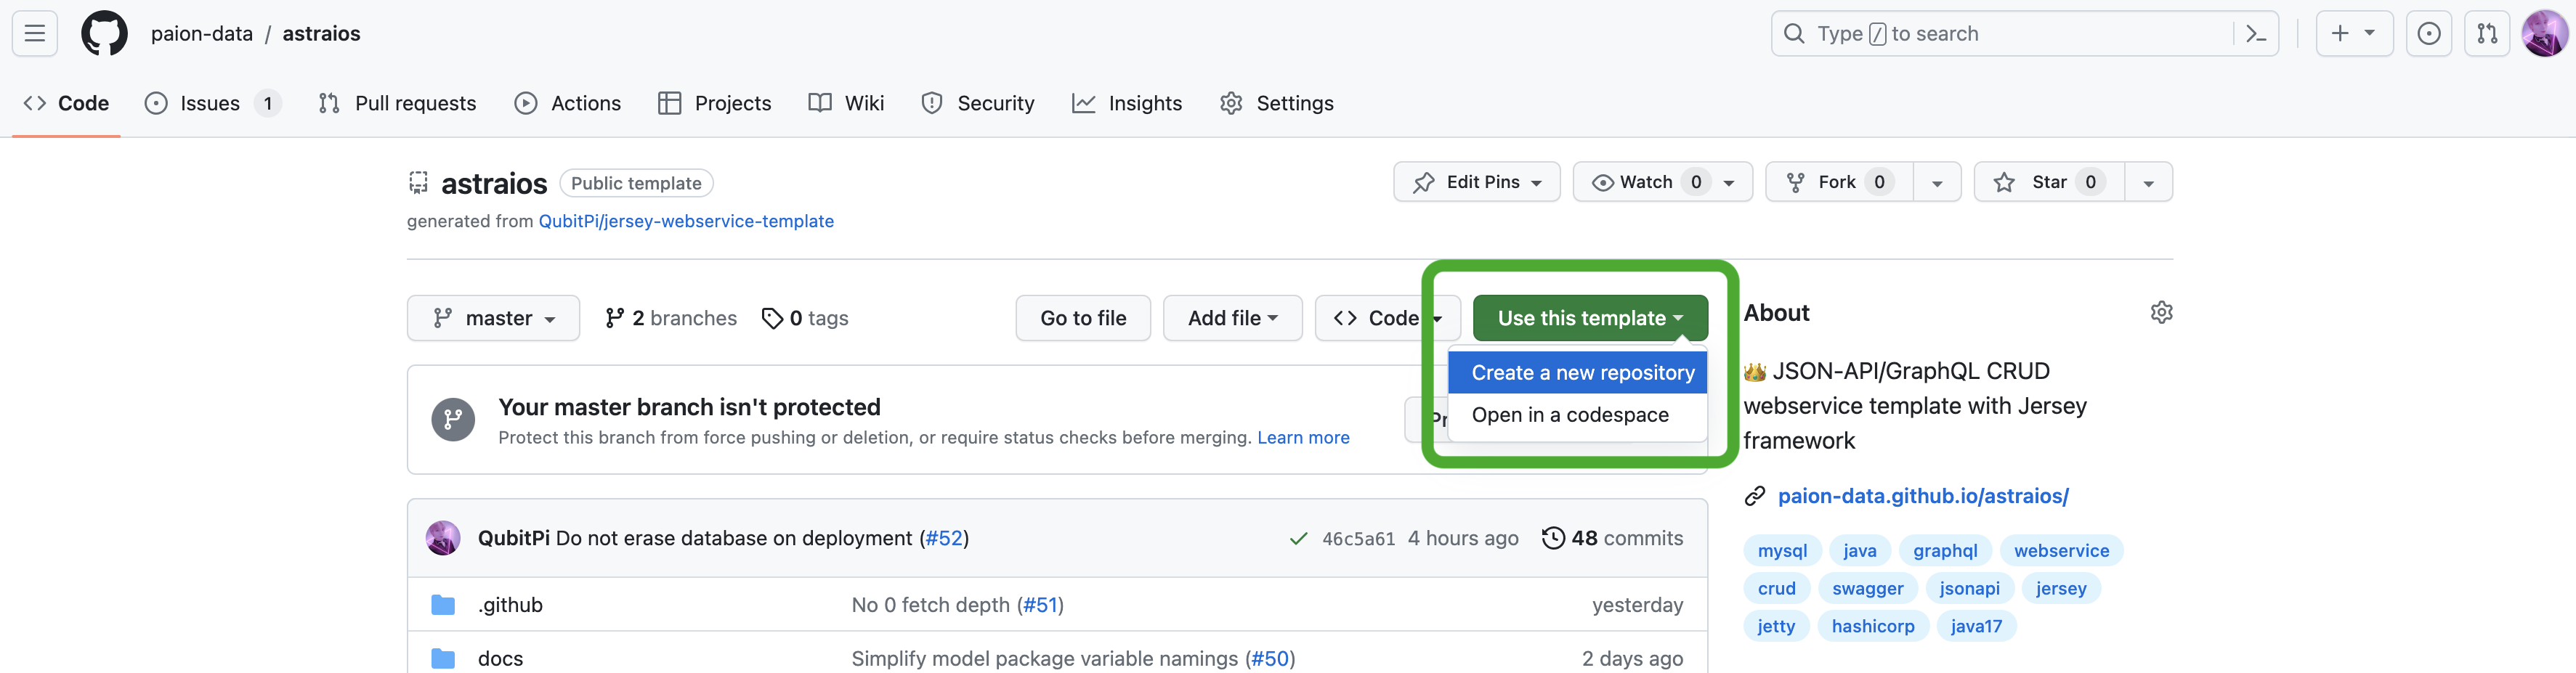The image size is (2576, 673).
Task: Switch to the Settings tab
Action: (1276, 103)
